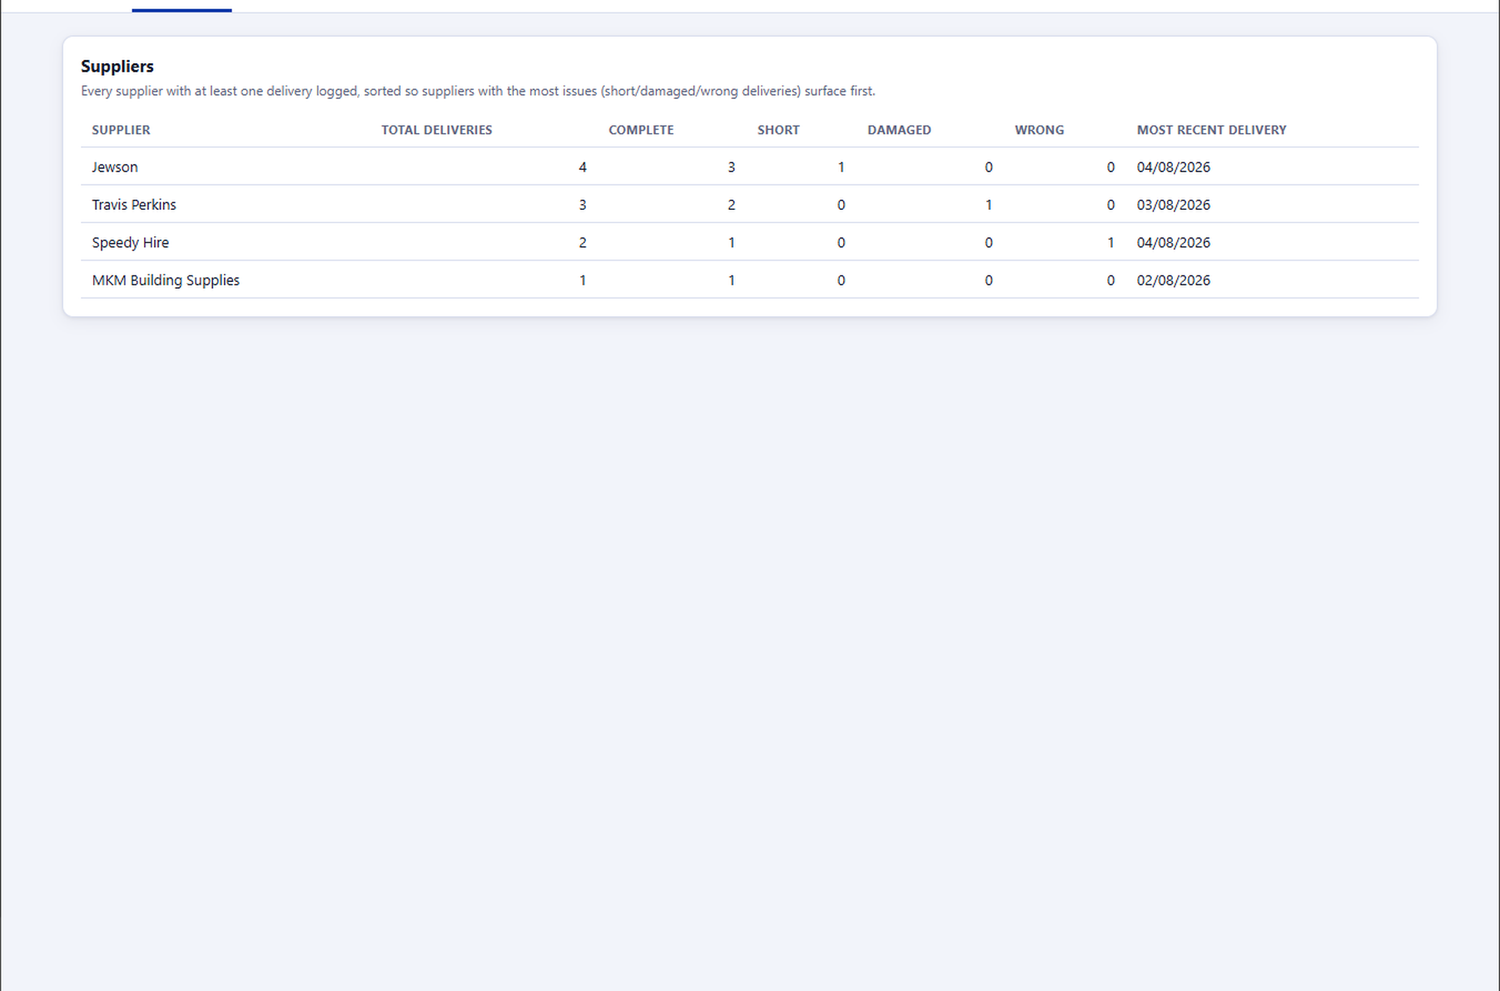Click MKM Building Supplies' date 02/08/2026
This screenshot has width=1500, height=991.
pyautogui.click(x=1174, y=280)
